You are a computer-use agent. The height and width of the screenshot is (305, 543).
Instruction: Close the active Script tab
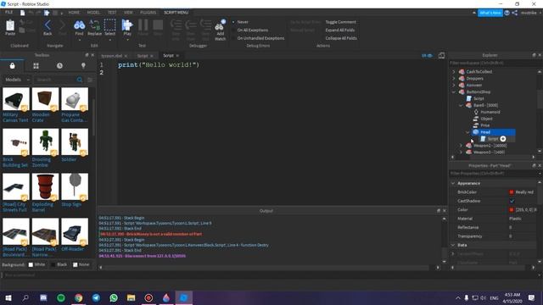(177, 56)
